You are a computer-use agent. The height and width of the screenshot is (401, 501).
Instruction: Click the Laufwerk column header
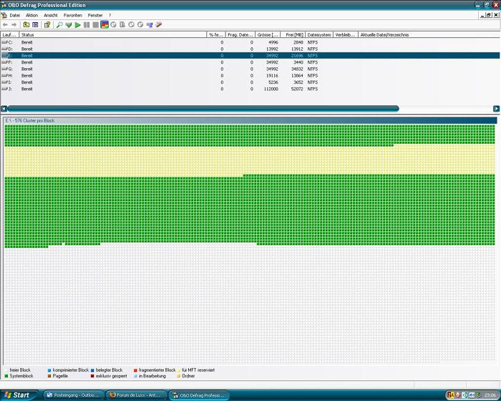[10, 34]
